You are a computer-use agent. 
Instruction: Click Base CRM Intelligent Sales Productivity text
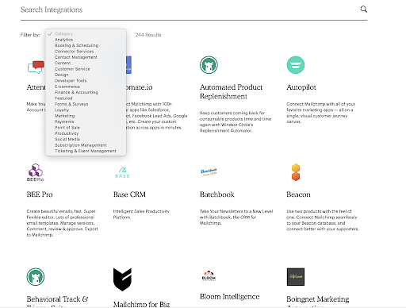[x=141, y=214]
